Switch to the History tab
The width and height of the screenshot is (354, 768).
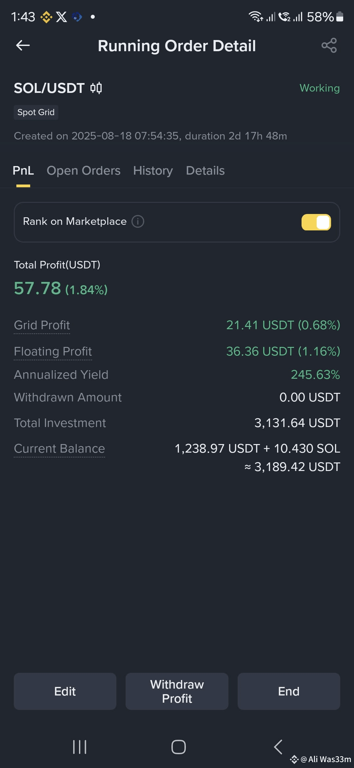pyautogui.click(x=153, y=171)
